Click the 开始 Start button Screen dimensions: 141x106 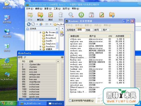tap(8, 103)
